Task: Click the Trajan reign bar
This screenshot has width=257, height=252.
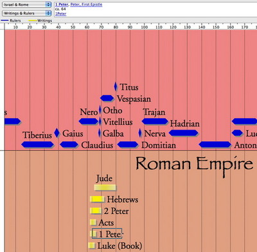Action: point(155,121)
